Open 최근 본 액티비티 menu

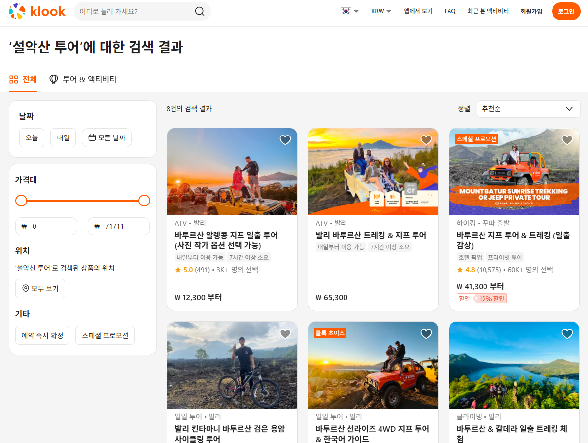tap(488, 11)
